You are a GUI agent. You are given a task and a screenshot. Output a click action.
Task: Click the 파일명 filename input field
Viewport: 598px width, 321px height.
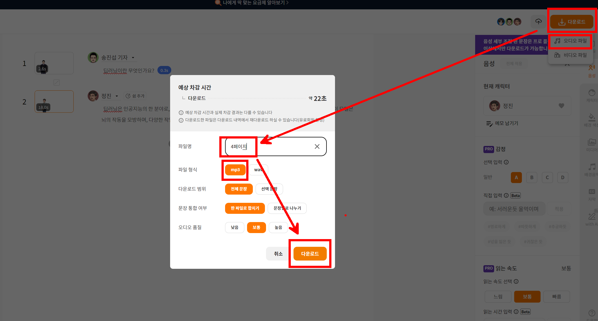(278, 146)
